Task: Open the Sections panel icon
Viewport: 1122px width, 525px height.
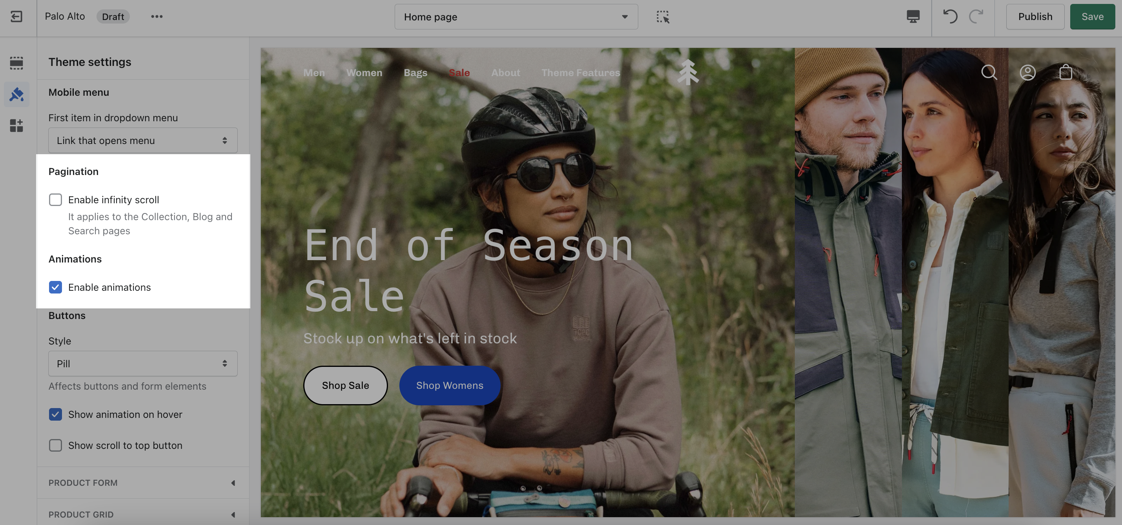Action: pos(16,63)
